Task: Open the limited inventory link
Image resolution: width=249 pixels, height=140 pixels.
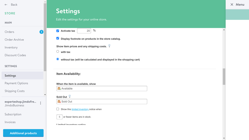Action: [80, 110]
